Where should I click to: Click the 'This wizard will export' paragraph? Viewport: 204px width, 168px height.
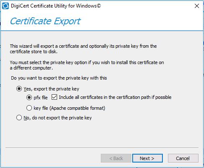83,49
